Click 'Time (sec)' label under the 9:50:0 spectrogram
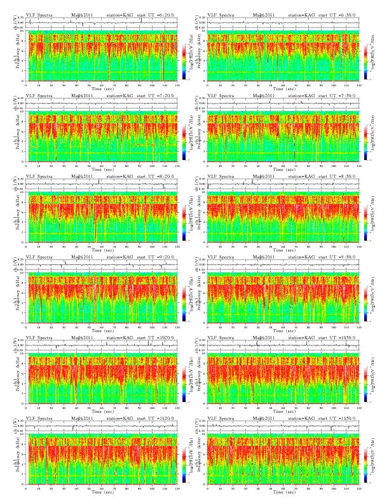The image size is (389, 503). point(284,330)
